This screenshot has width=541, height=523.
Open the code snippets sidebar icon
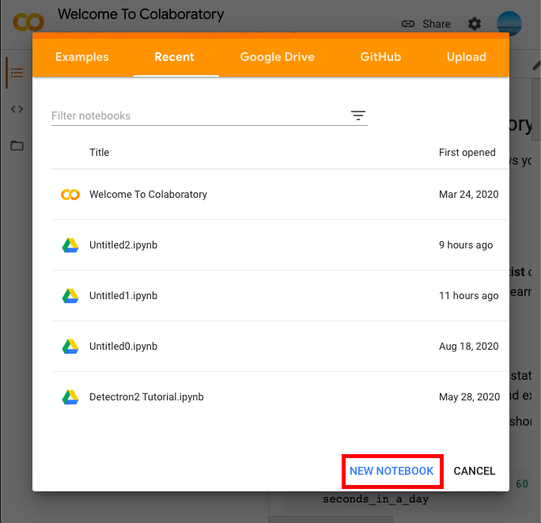17,109
